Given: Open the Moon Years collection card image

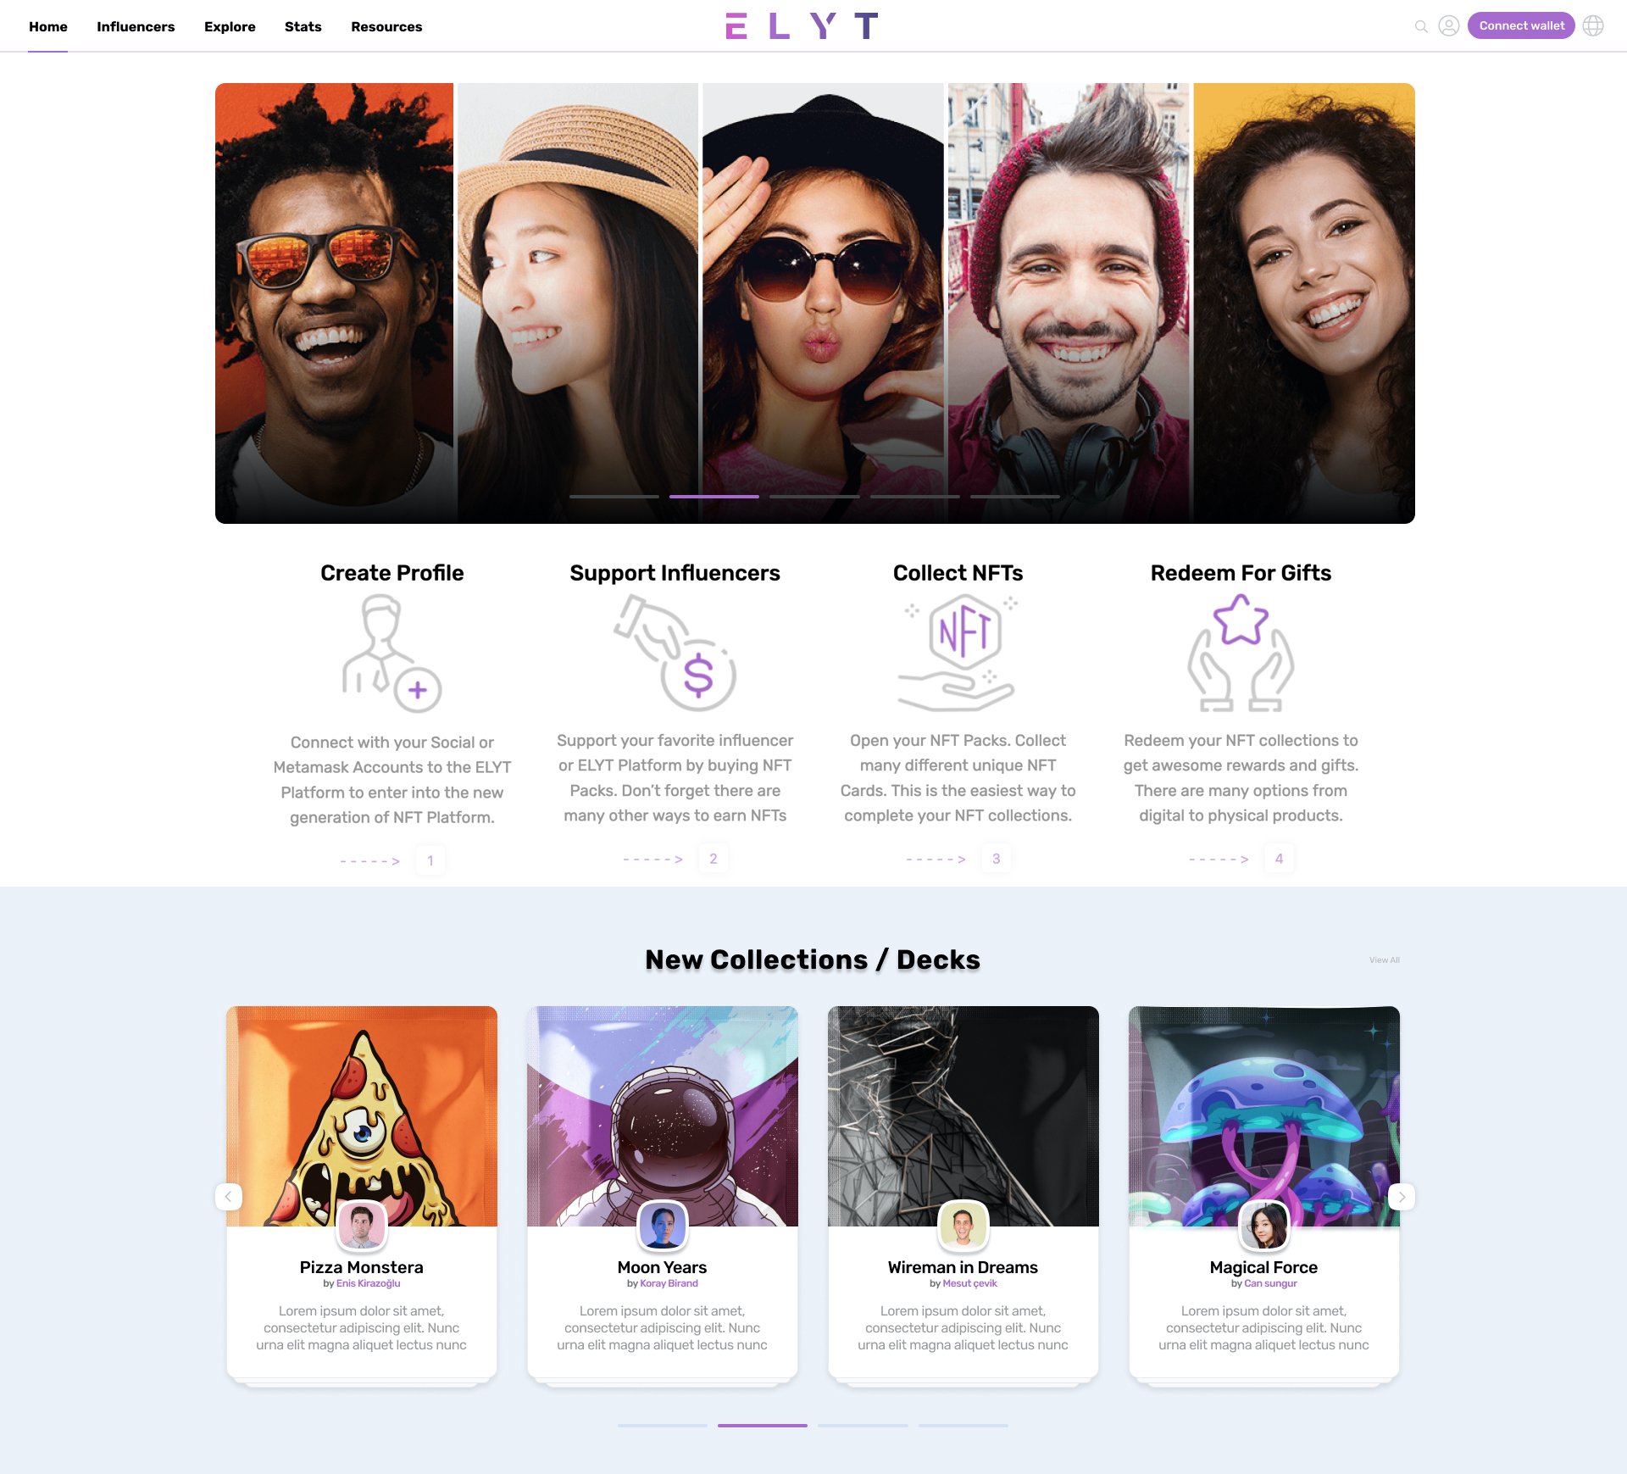Looking at the screenshot, I should point(663,1116).
